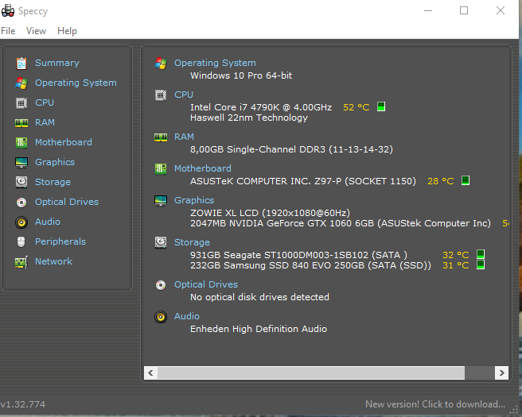Screen dimensions: 522x417
Task: Select Peripherals in the sidebar
Action: click(60, 241)
